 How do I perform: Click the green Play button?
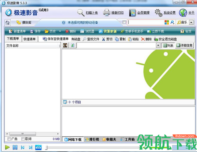click(x=7, y=147)
